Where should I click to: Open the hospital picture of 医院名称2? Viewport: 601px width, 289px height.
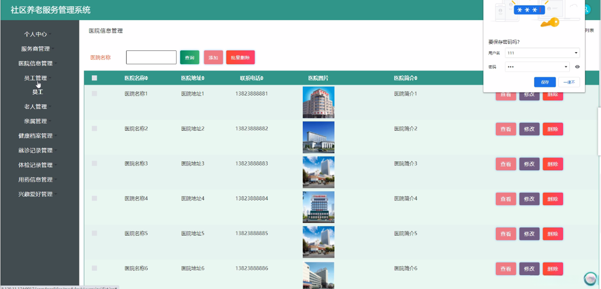[318, 137]
